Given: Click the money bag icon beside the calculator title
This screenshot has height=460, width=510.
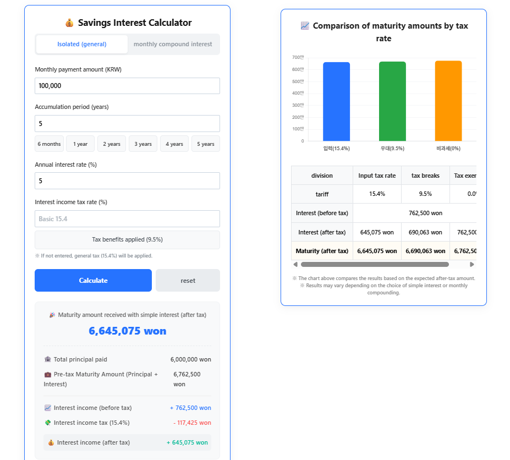Looking at the screenshot, I should coord(69,23).
